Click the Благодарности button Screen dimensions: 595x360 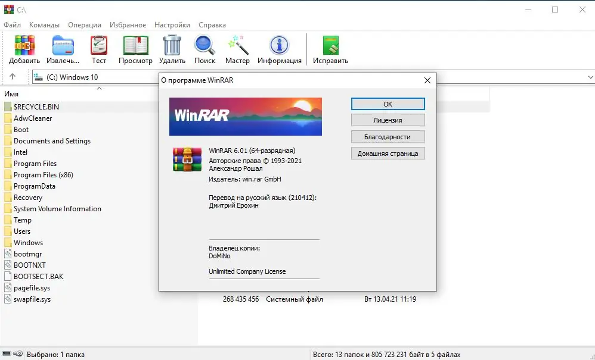click(388, 137)
